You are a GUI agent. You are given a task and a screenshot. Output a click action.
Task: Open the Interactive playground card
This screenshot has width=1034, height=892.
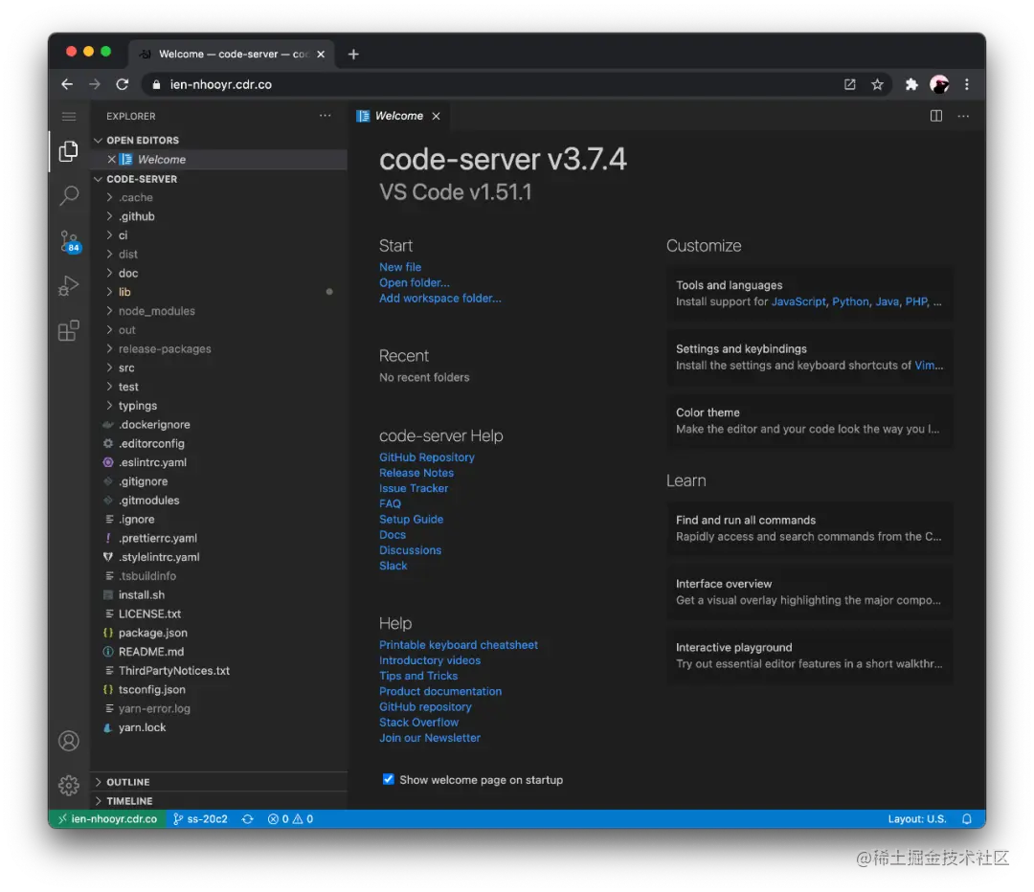click(809, 656)
